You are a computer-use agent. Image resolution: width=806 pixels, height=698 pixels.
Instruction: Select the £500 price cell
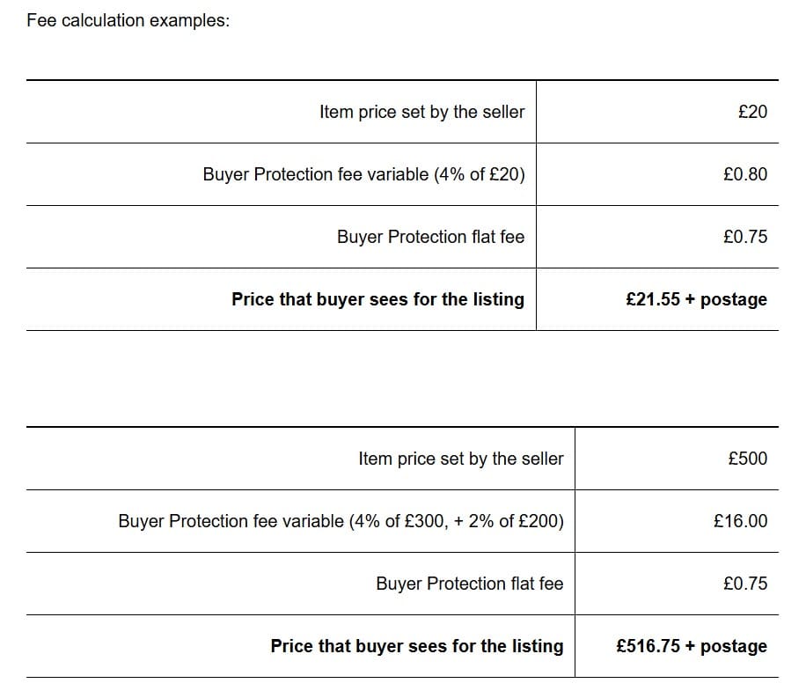point(748,459)
